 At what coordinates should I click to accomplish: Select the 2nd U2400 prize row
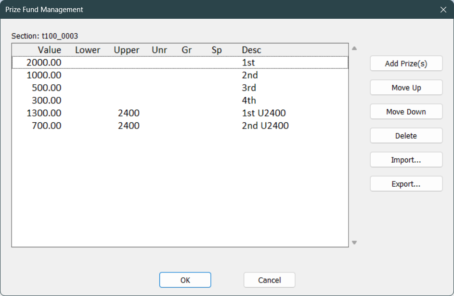pos(180,126)
